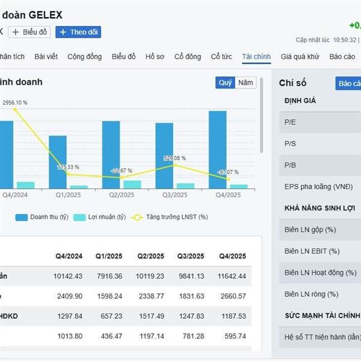Select the Hệ số TT hiện hành row
361x361 pixels.
[320, 338]
